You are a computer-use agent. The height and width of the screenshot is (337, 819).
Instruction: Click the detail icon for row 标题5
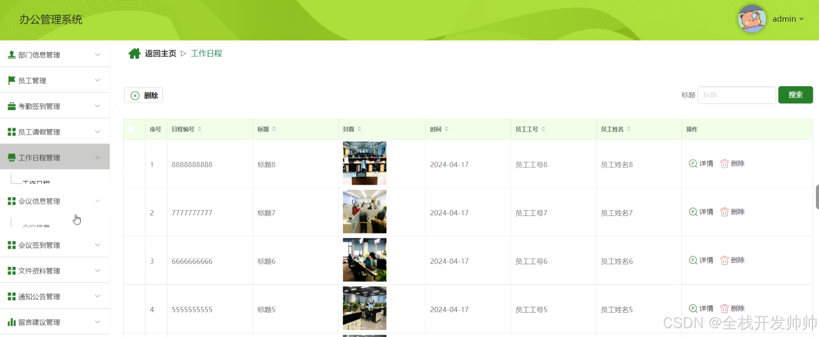(x=693, y=309)
